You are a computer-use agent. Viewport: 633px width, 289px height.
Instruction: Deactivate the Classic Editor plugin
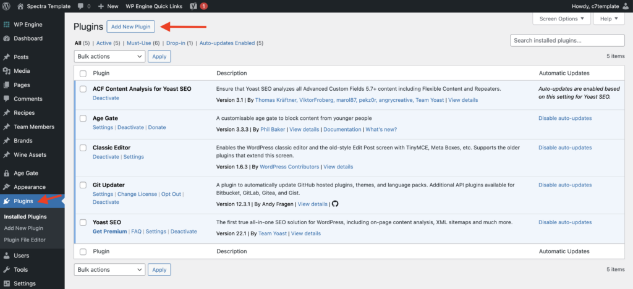pyautogui.click(x=106, y=157)
